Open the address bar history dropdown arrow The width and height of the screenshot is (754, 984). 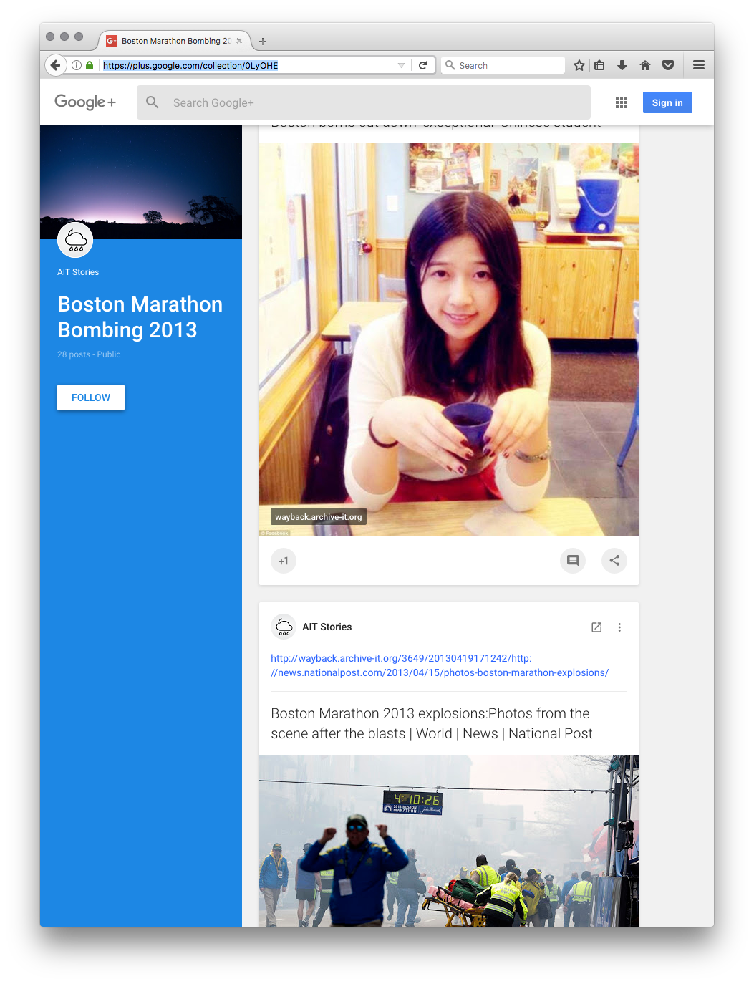401,65
